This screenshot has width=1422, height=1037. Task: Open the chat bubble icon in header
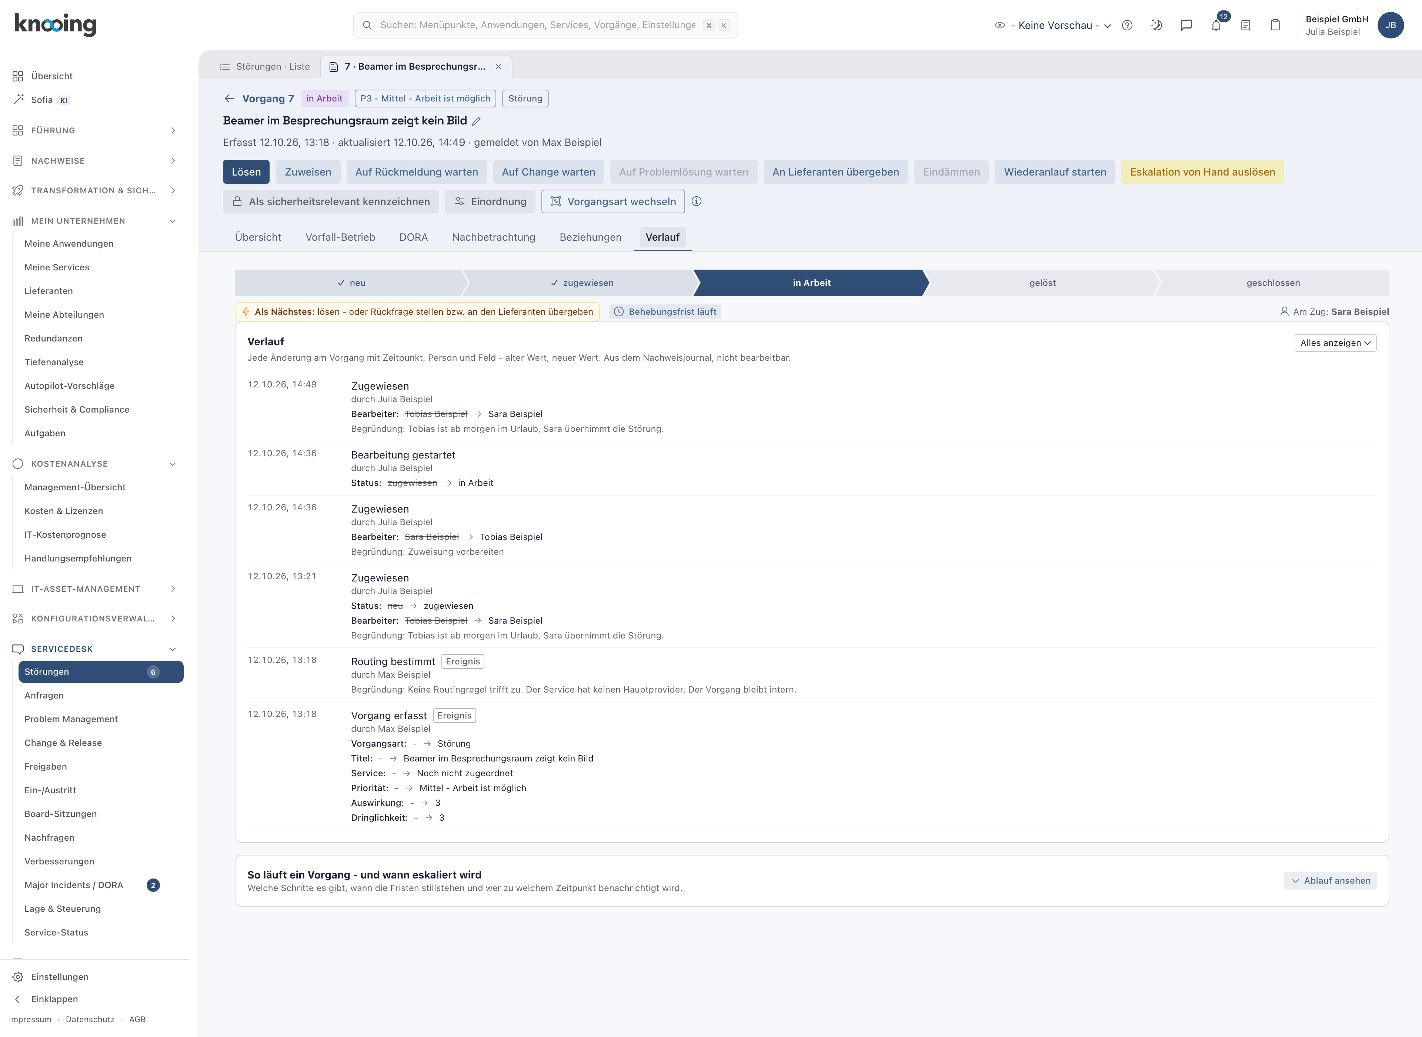1186,25
